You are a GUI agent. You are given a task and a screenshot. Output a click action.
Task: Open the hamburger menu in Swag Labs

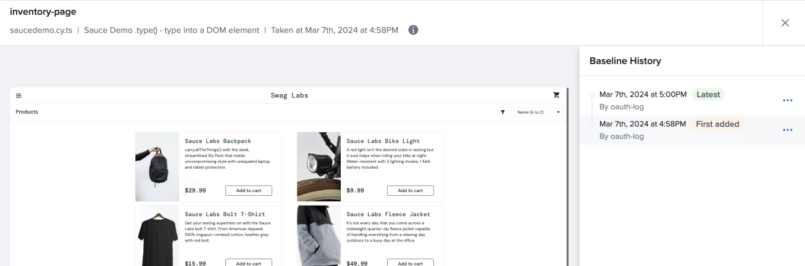19,95
